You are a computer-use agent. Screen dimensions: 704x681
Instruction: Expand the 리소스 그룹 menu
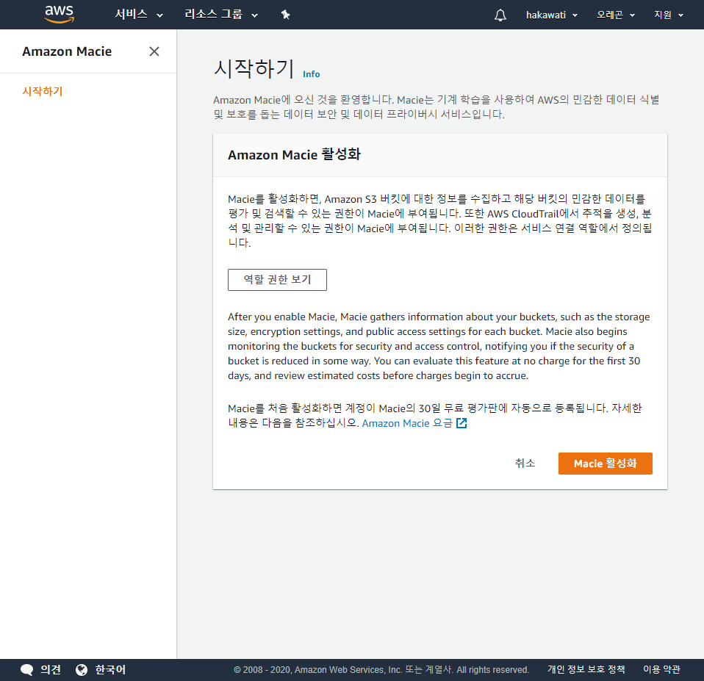221,15
